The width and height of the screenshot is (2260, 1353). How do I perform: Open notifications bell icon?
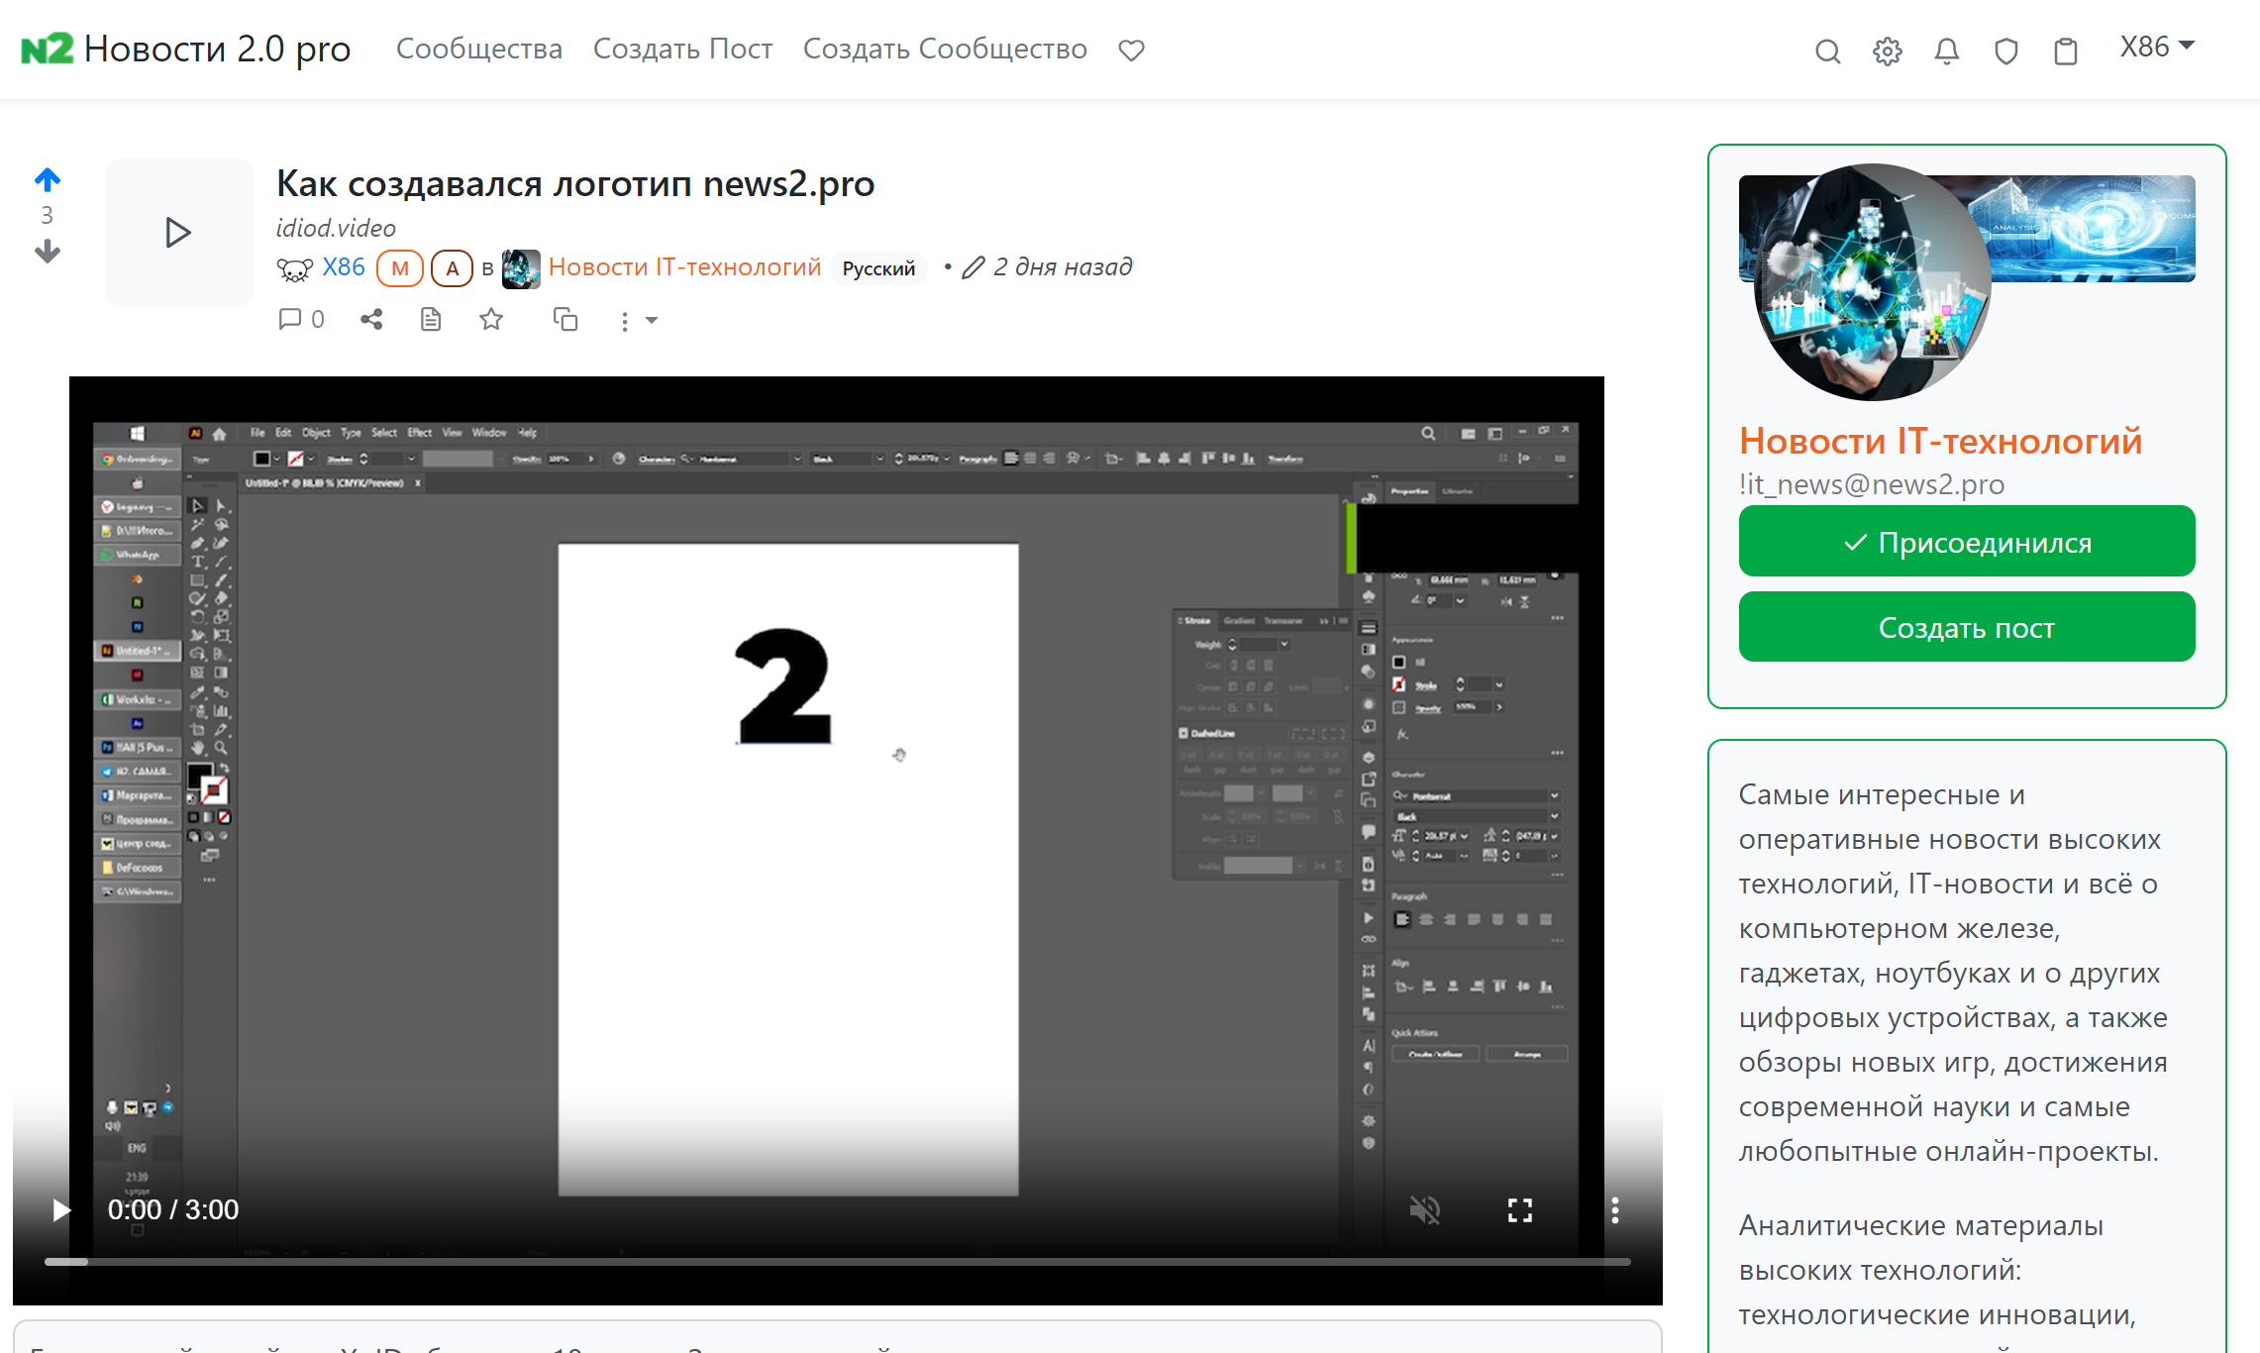pos(1946,51)
